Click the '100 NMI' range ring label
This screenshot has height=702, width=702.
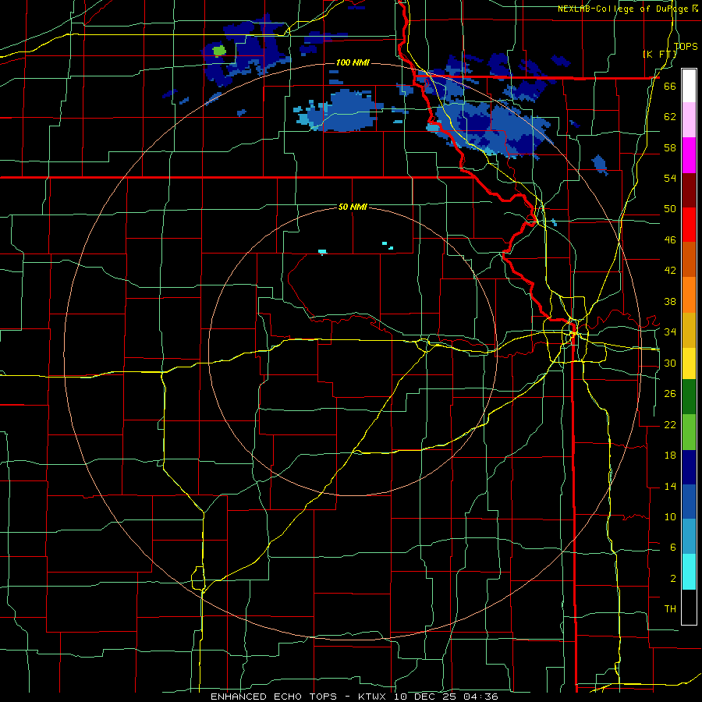click(x=353, y=62)
